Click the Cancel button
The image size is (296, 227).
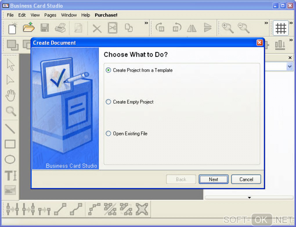246,179
